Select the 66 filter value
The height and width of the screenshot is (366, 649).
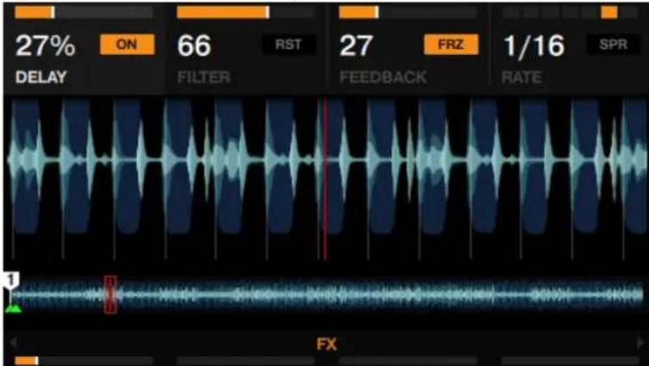point(195,46)
